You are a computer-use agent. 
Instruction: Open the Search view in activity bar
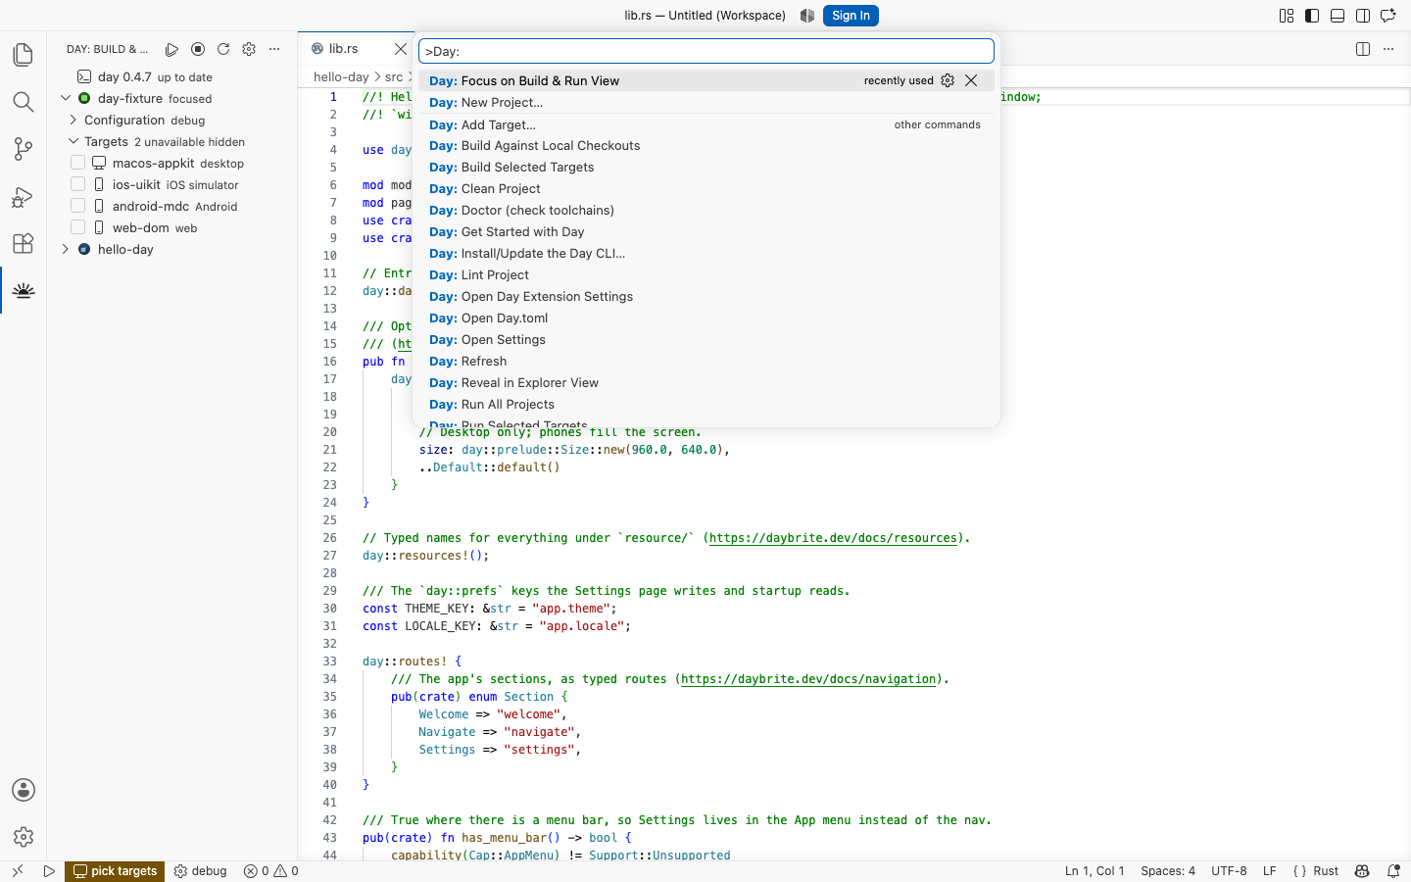(24, 102)
